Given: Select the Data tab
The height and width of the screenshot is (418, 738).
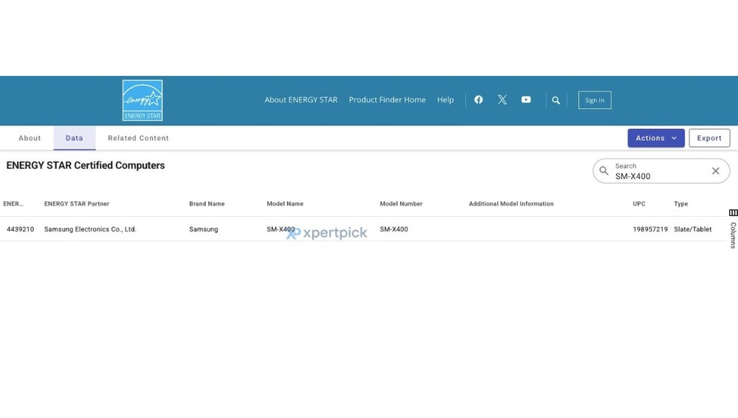Looking at the screenshot, I should [x=75, y=138].
